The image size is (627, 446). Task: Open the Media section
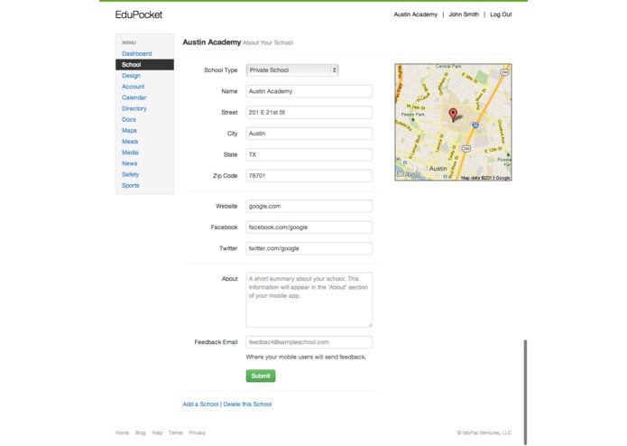(130, 153)
